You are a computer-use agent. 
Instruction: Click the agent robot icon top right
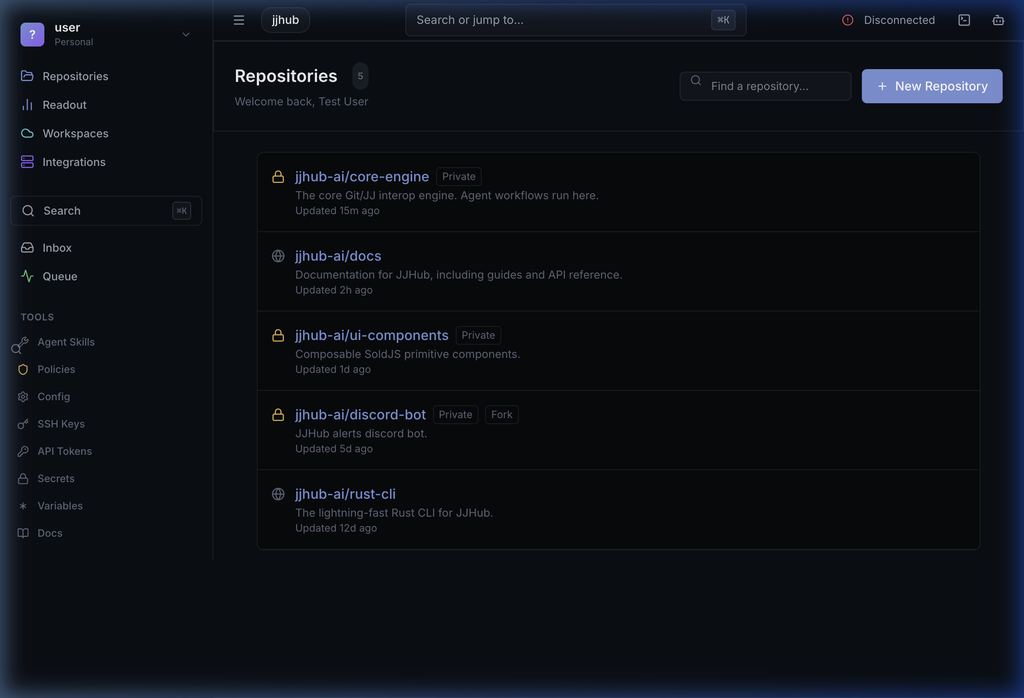click(x=998, y=20)
